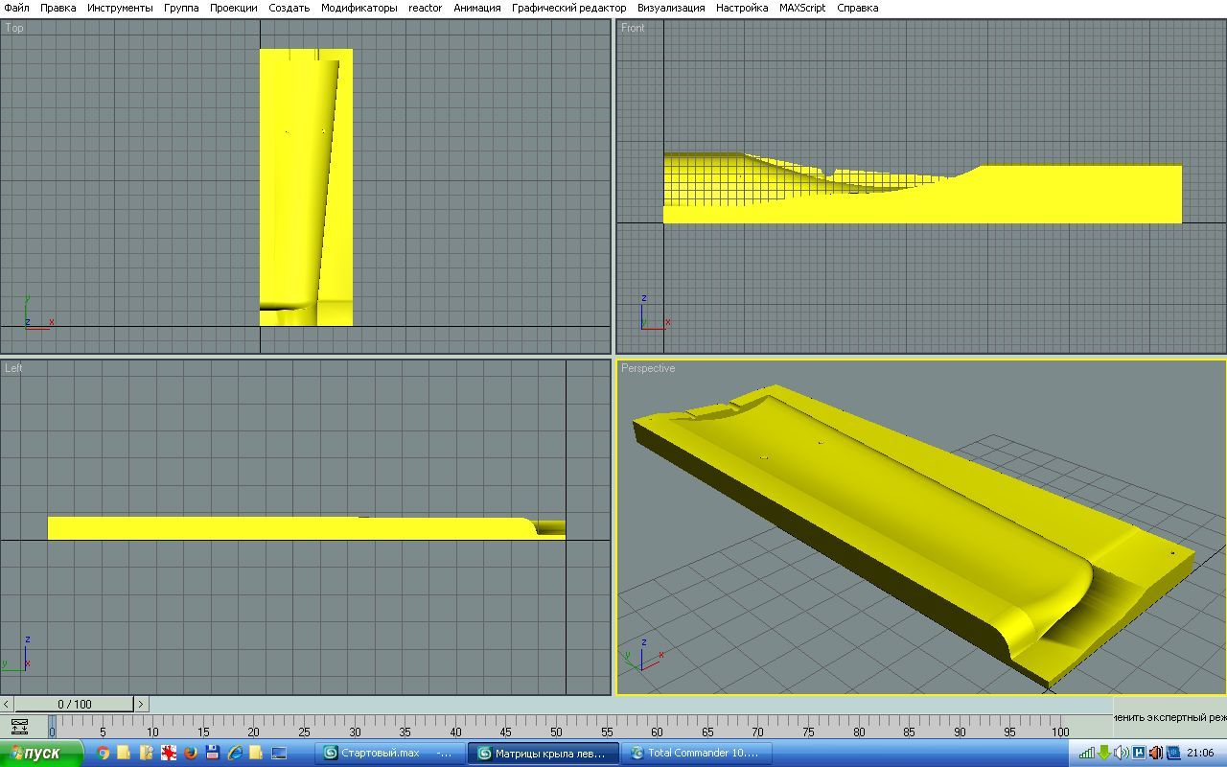The image size is (1227, 767).
Task: Open the folder icon beside Internet Explorer
Action: point(256,754)
